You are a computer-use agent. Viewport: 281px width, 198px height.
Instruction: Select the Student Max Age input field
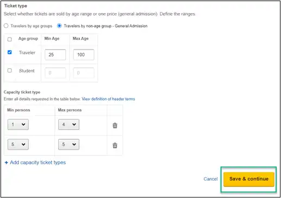coord(84,73)
